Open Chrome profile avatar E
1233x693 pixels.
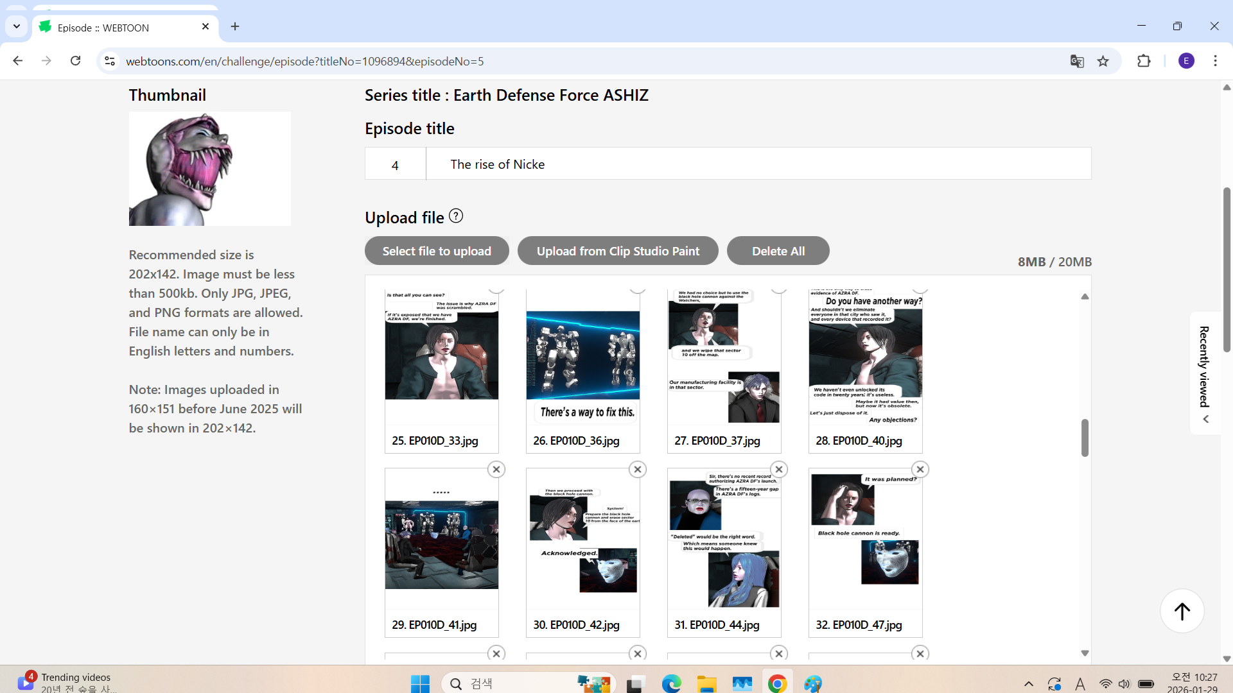pyautogui.click(x=1186, y=61)
